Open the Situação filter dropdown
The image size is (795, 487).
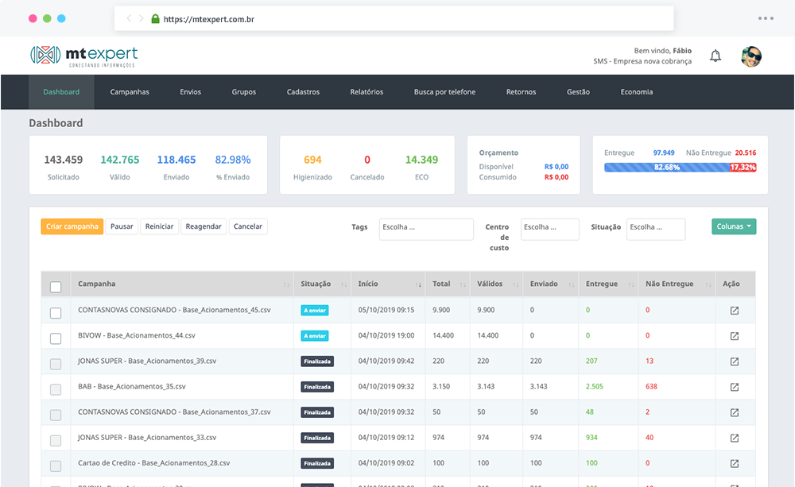[x=655, y=228]
